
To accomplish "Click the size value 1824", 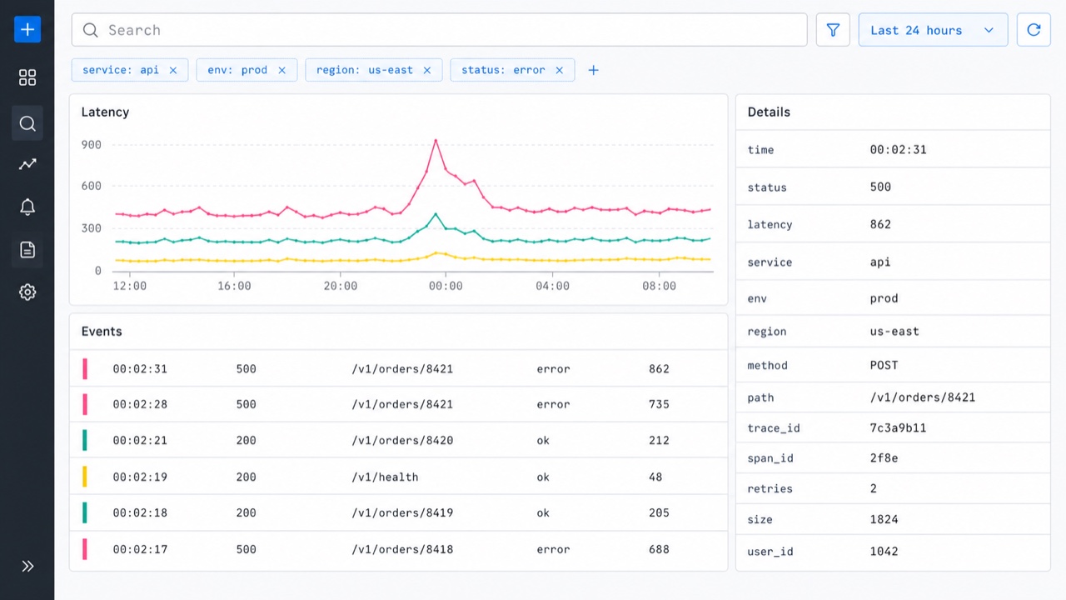I will coord(884,519).
